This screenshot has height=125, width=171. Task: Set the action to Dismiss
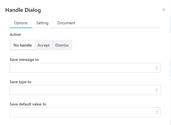(x=62, y=45)
